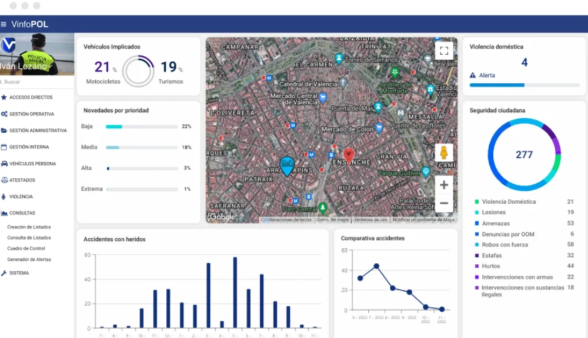This screenshot has height=338, width=588.
Task: Click the Parc Central green marker
Action: click(322, 207)
